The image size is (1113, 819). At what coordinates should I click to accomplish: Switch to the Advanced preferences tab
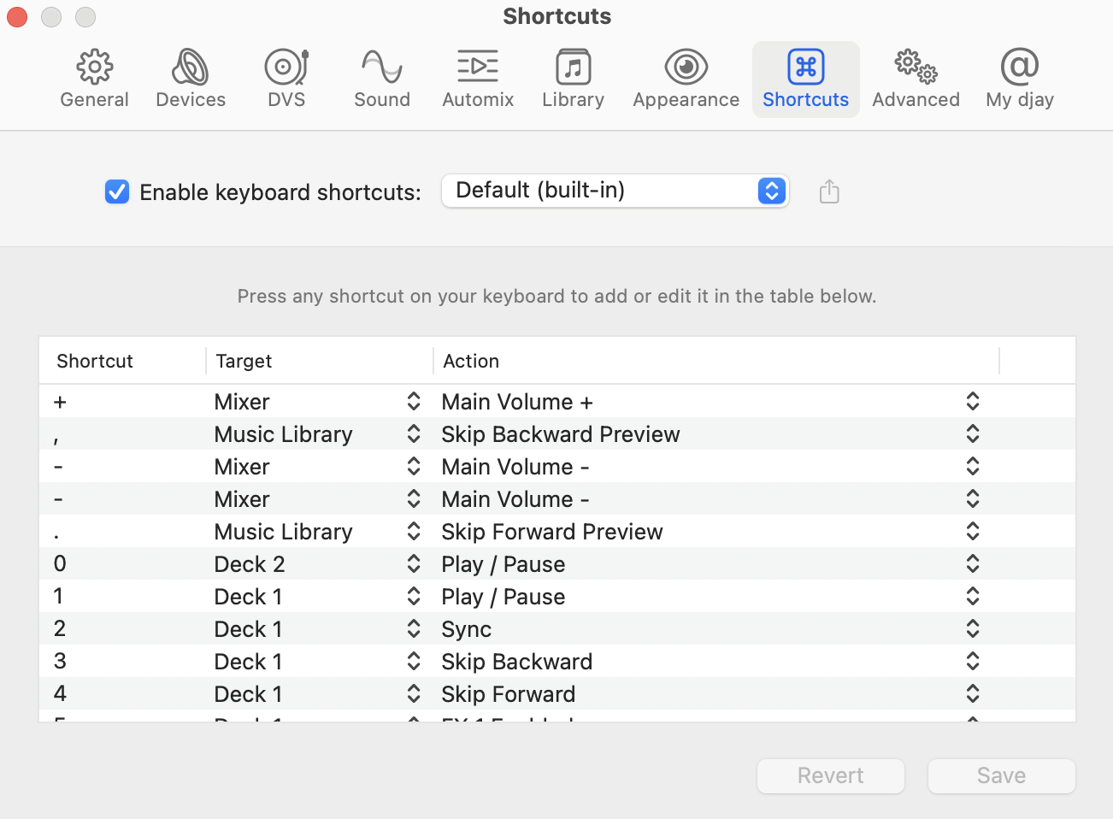pos(915,77)
